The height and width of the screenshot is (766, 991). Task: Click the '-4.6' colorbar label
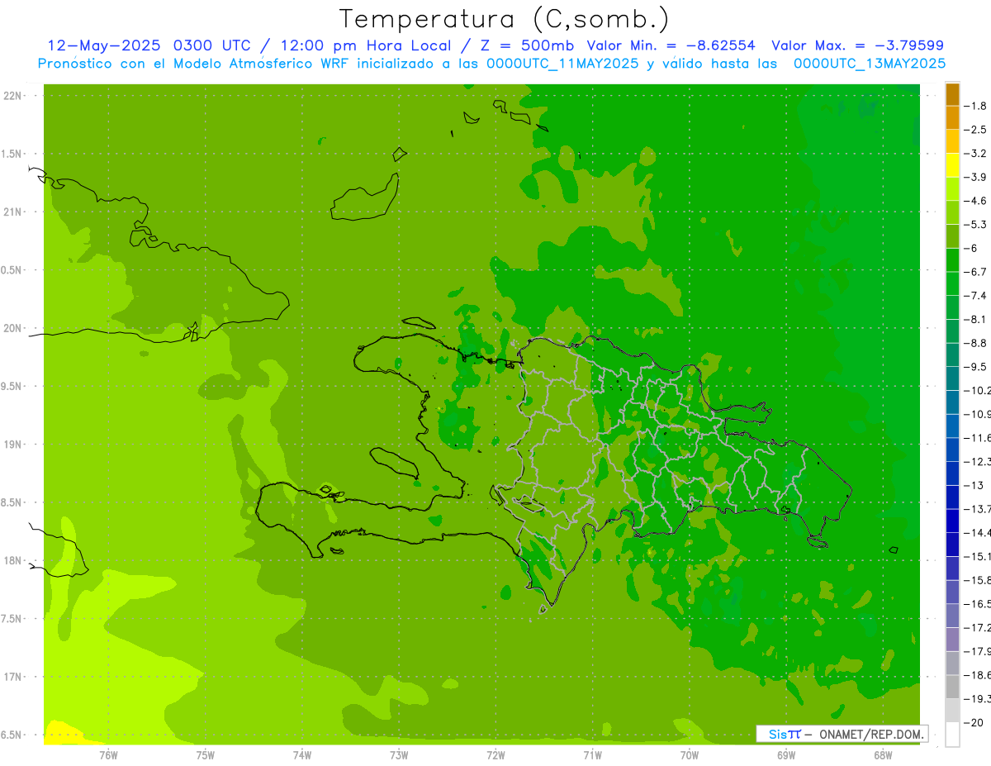(x=975, y=201)
